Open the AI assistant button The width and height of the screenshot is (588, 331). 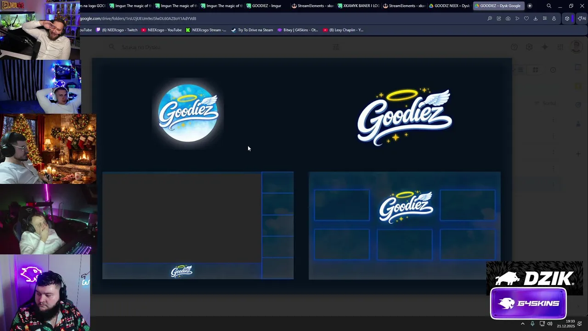pyautogui.click(x=582, y=18)
